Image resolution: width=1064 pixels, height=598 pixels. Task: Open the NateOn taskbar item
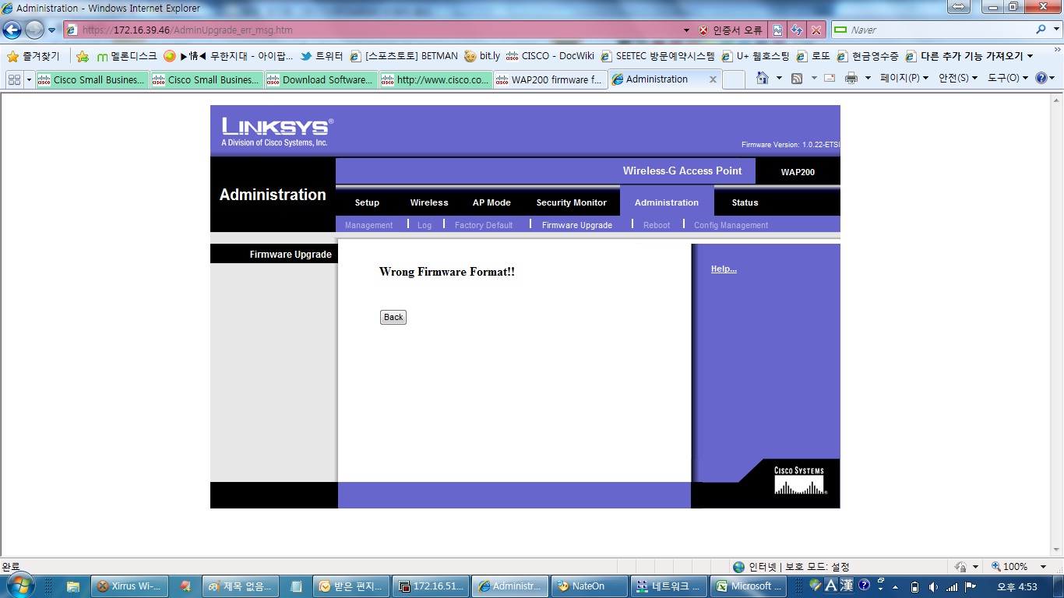590,586
